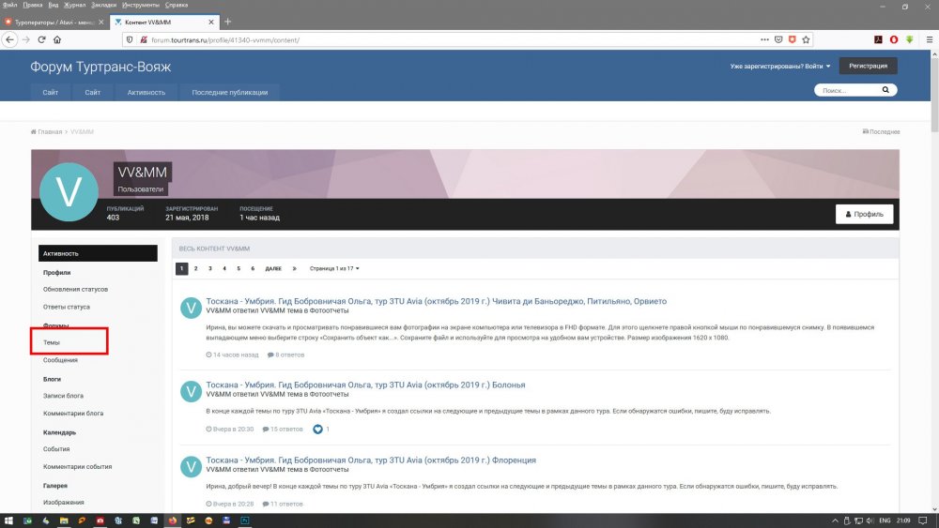The image size is (939, 528).
Task: Click the browser back arrow
Action: pyautogui.click(x=9, y=39)
